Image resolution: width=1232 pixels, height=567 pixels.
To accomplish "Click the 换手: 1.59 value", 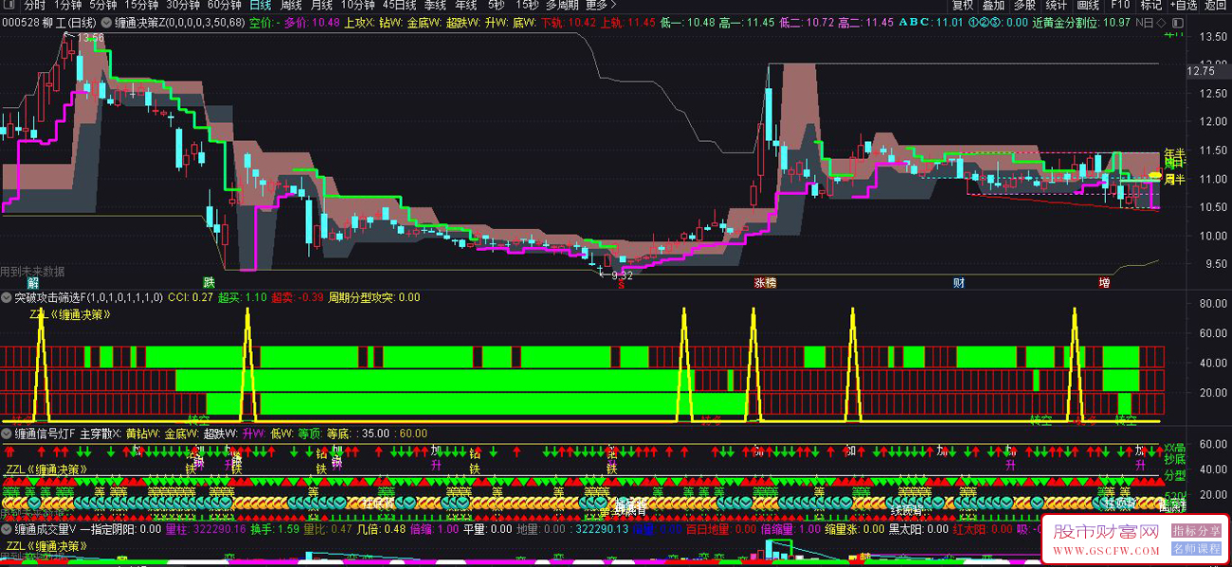I will pyautogui.click(x=274, y=530).
